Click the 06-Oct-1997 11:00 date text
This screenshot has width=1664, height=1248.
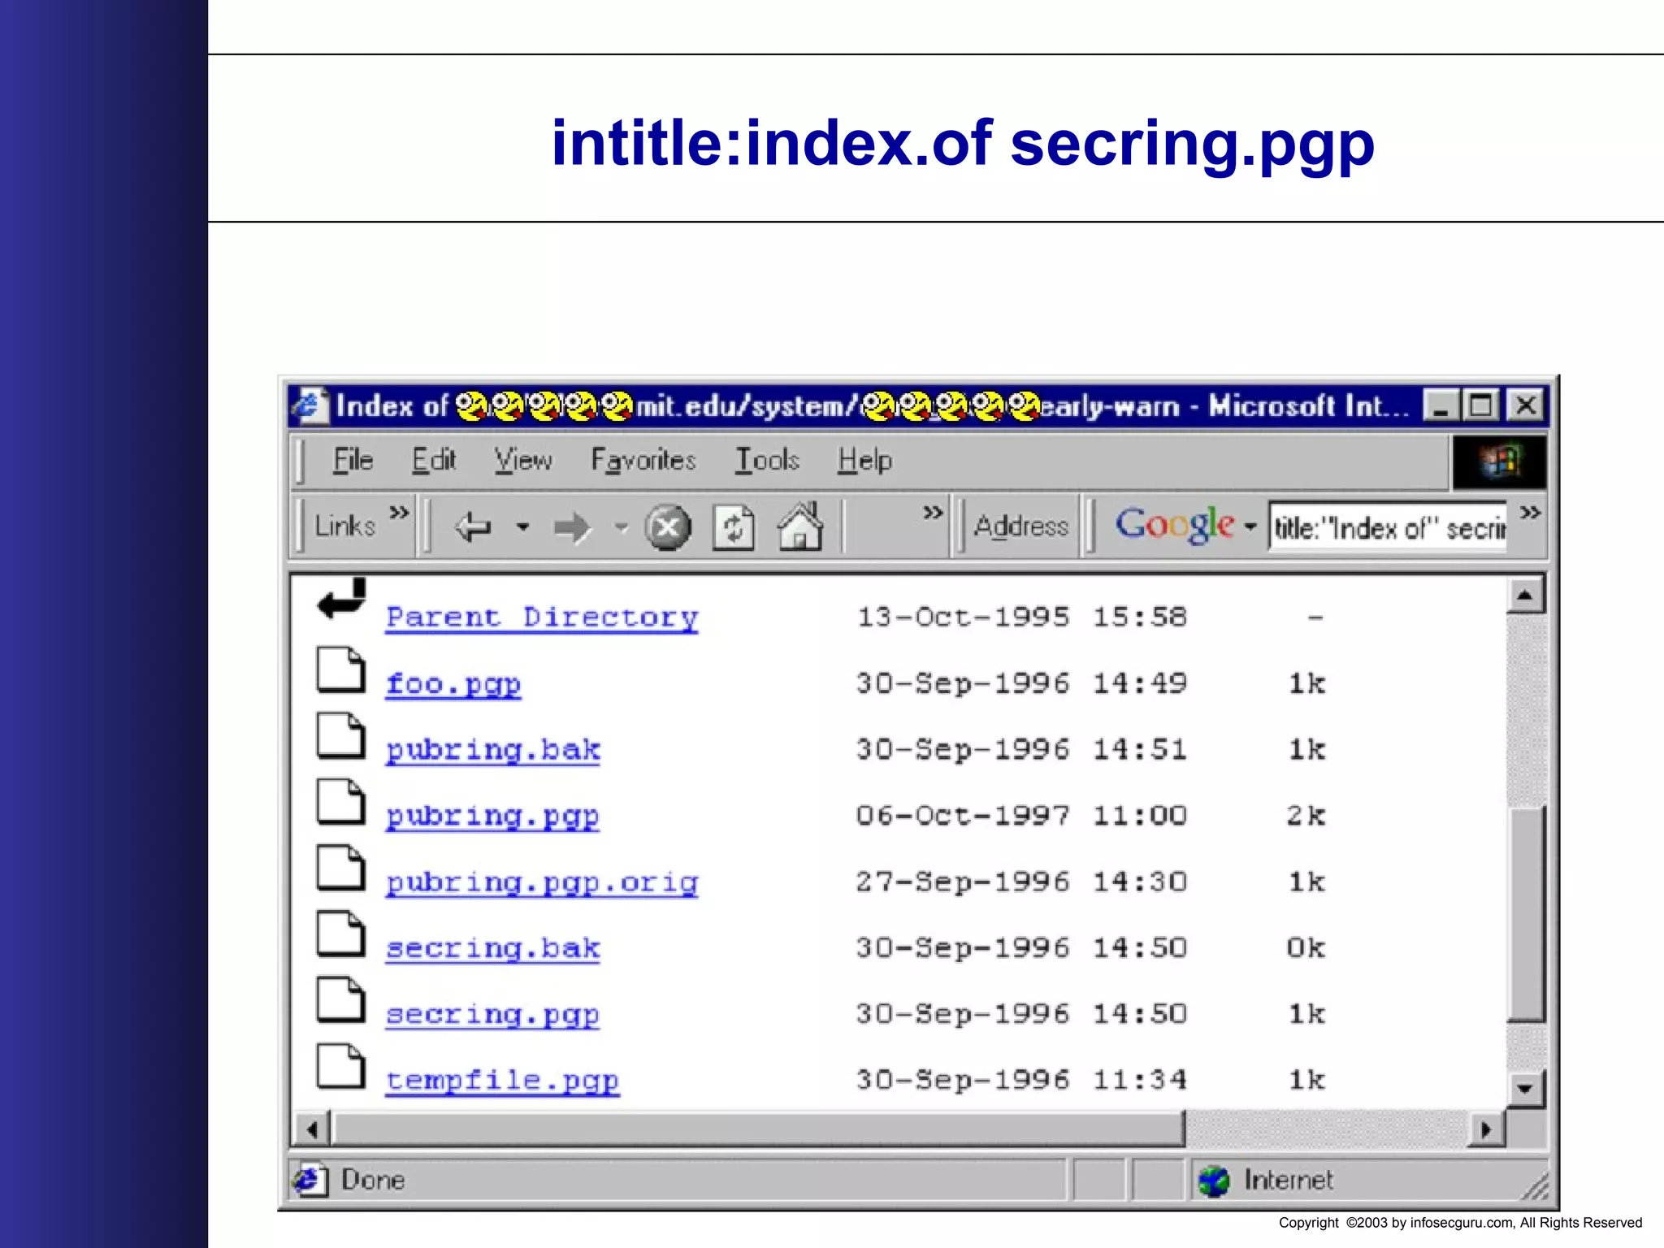coord(1021,815)
